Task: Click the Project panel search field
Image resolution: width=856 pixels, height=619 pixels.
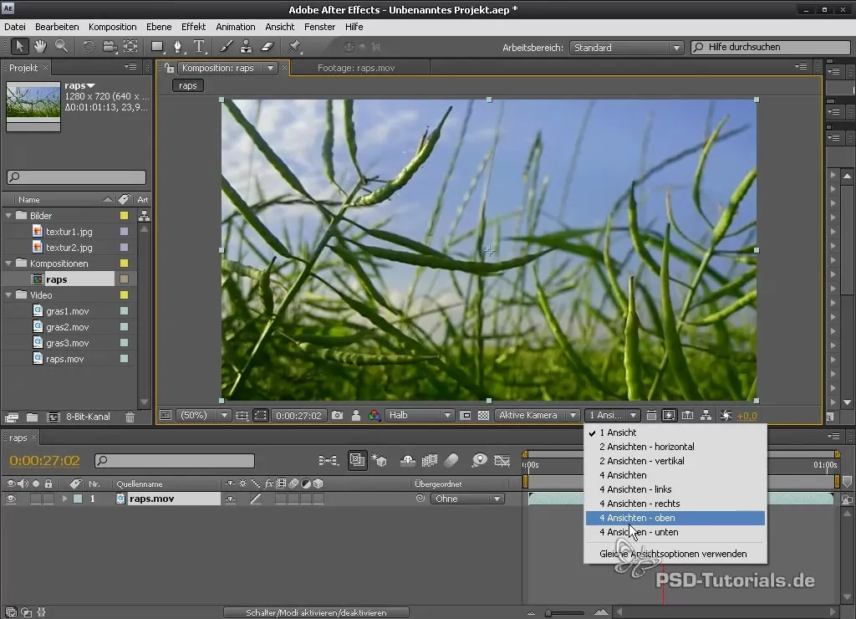Action: [x=76, y=177]
